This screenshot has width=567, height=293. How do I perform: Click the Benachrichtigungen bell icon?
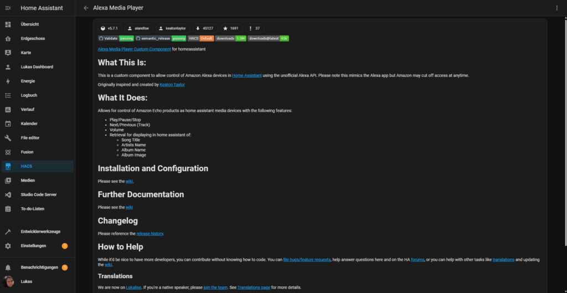pyautogui.click(x=8, y=268)
